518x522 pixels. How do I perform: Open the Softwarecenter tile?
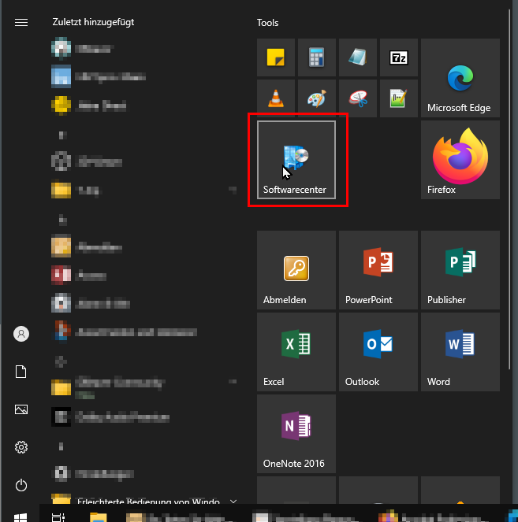tap(296, 160)
